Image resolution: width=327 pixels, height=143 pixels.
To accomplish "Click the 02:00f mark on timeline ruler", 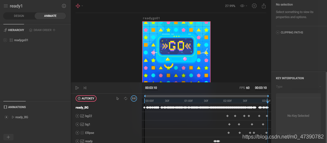I will (x=227, y=101).
